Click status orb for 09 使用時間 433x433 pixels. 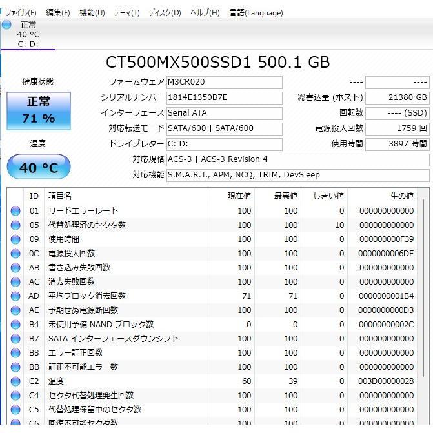click(x=15, y=239)
